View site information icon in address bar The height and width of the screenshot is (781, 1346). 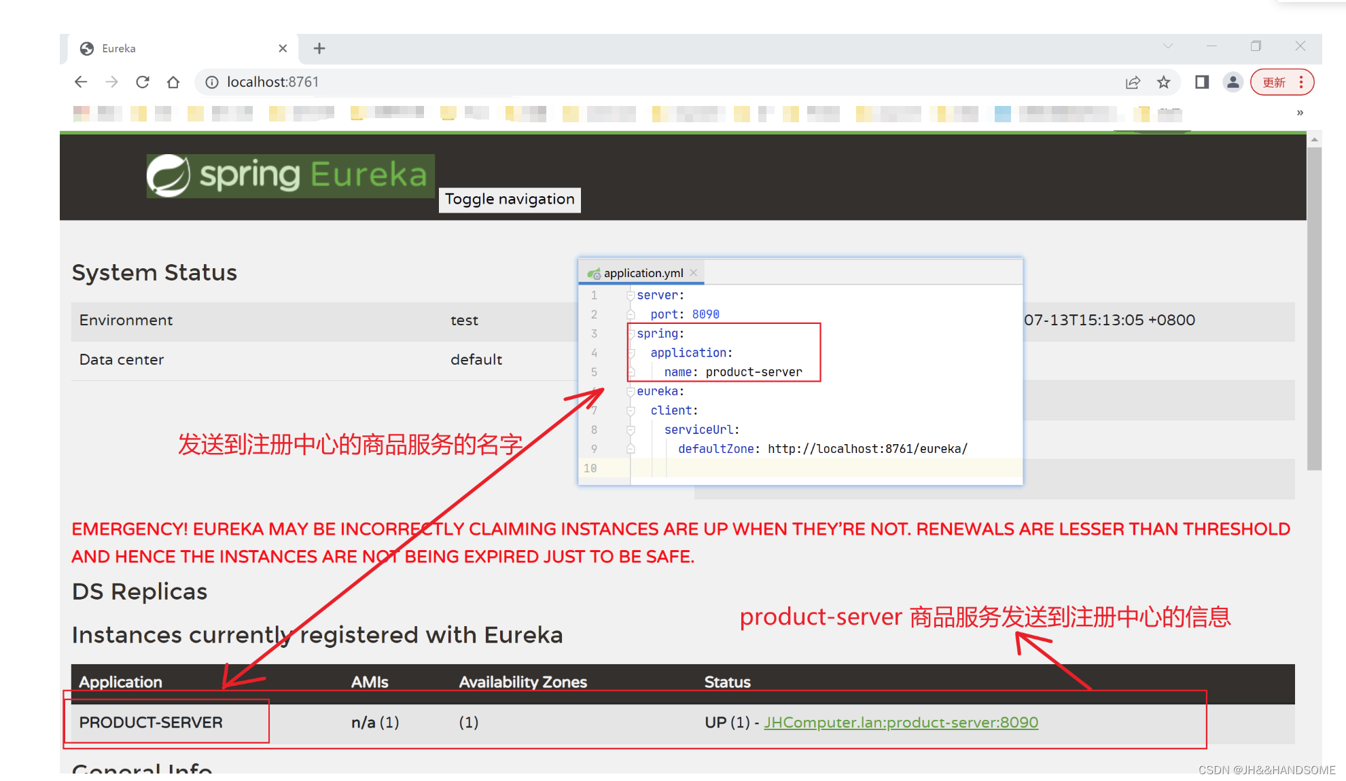pos(212,82)
